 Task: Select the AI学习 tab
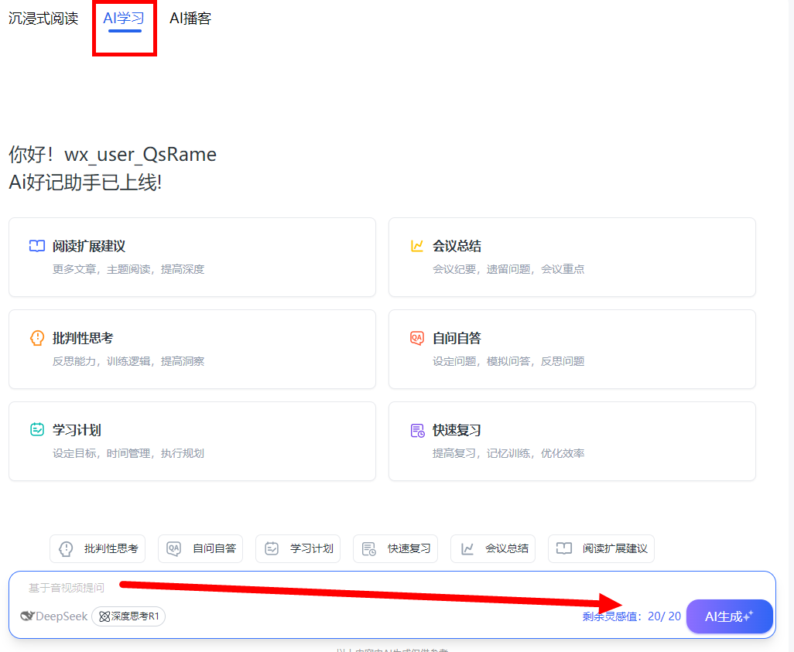124,19
